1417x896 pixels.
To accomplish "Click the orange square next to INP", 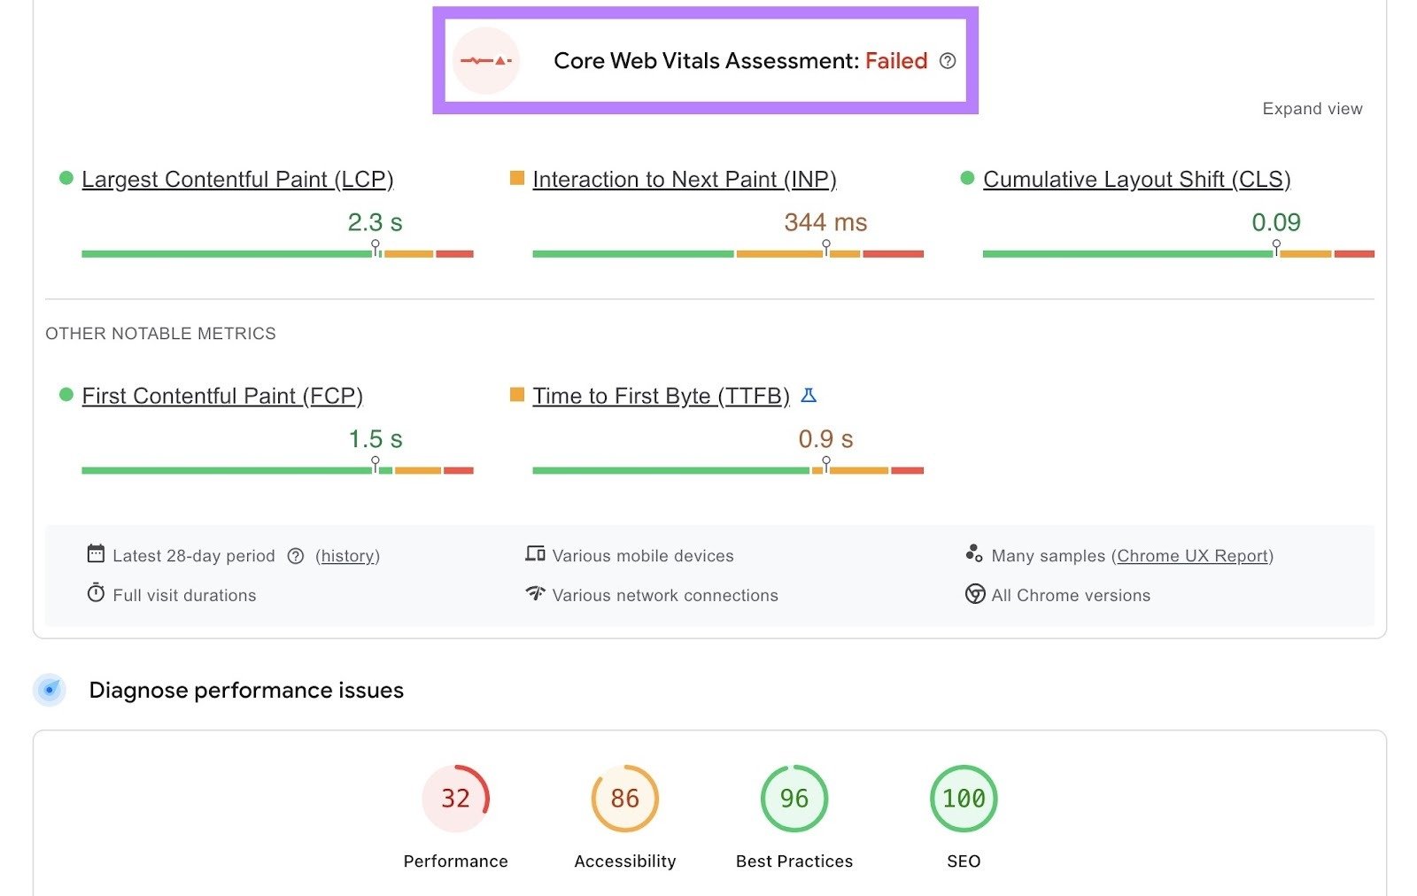I will pyautogui.click(x=516, y=178).
